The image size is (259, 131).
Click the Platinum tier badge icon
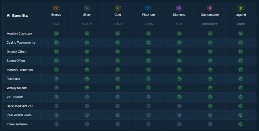[148, 8]
